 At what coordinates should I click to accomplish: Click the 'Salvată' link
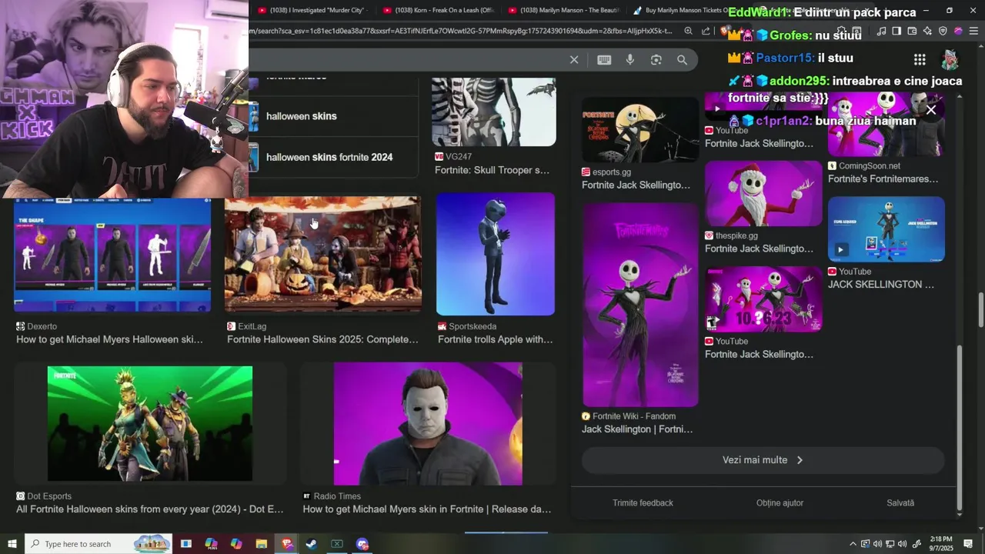(900, 502)
